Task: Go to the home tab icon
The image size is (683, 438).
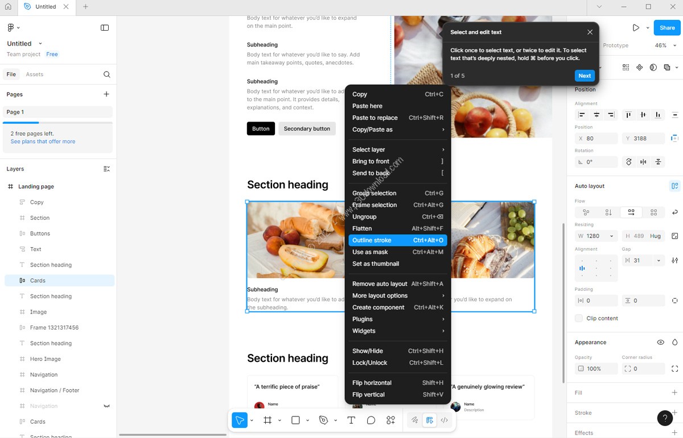Action: pyautogui.click(x=8, y=7)
